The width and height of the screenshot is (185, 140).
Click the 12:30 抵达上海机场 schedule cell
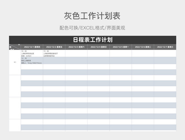[x=32, y=61]
